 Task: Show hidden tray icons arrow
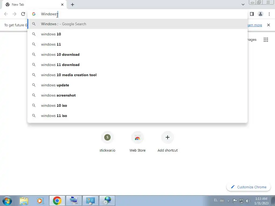click(x=228, y=201)
